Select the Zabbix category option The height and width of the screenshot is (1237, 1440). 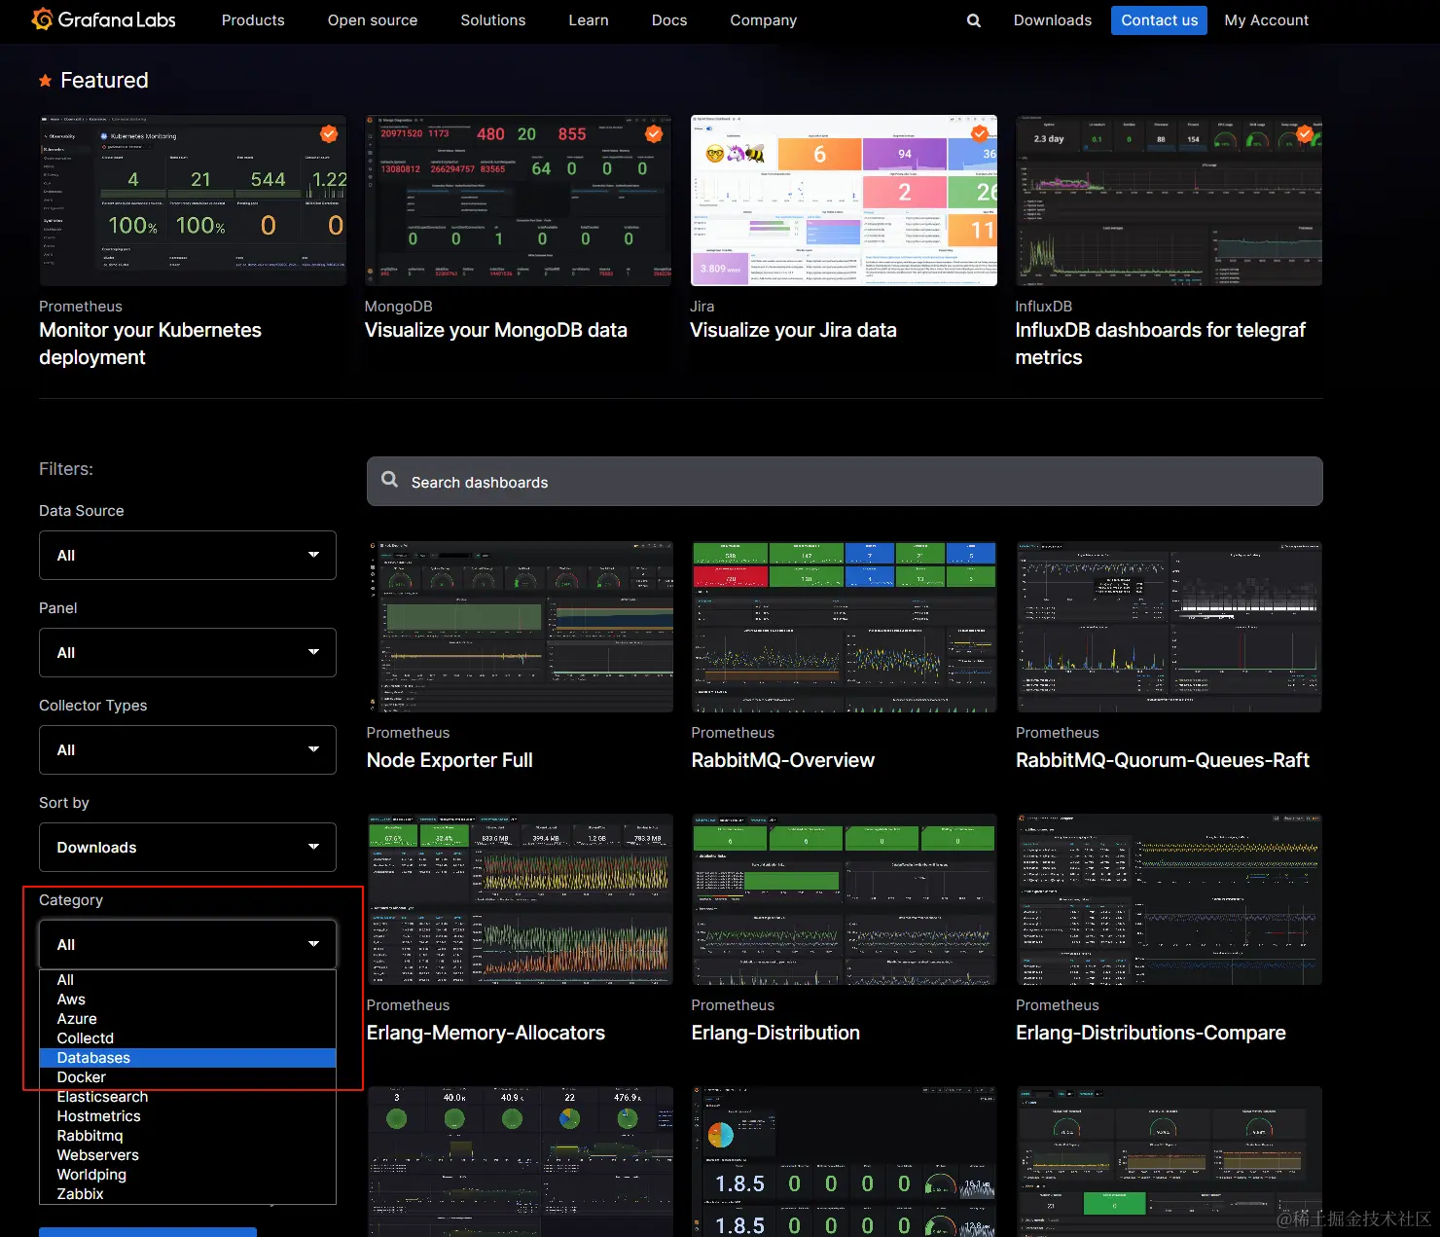[188, 1194]
